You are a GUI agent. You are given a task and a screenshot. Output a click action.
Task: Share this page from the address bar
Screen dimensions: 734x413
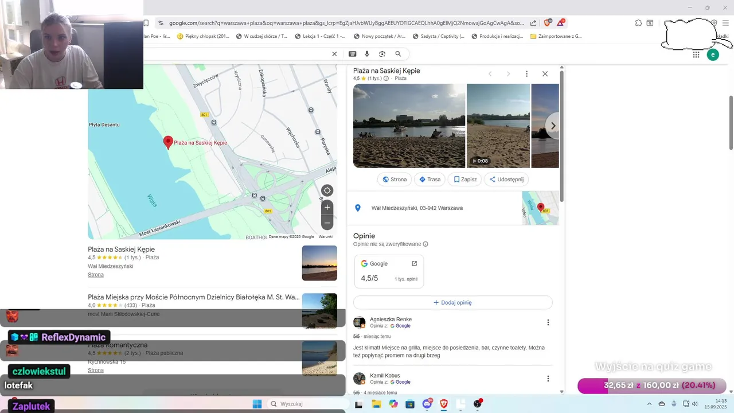point(533,23)
